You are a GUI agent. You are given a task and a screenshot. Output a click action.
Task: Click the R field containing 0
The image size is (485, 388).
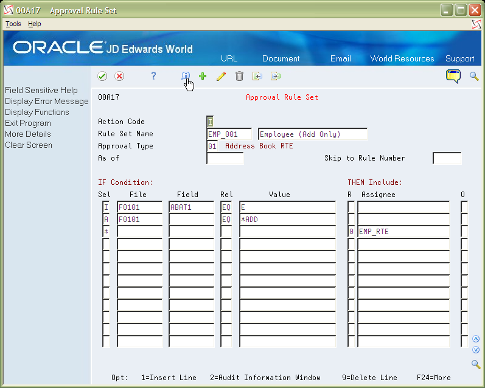pyautogui.click(x=351, y=232)
